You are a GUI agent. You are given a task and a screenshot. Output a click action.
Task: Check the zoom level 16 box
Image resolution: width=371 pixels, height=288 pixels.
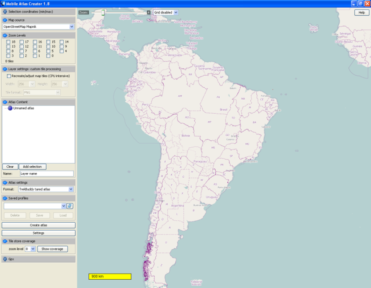35,42
